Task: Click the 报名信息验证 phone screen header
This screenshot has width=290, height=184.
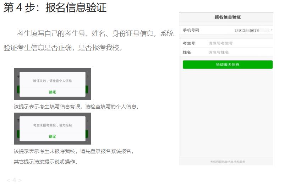Action: click(x=228, y=17)
